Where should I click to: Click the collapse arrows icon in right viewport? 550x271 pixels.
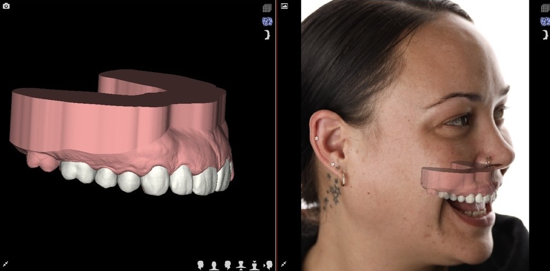click(284, 263)
